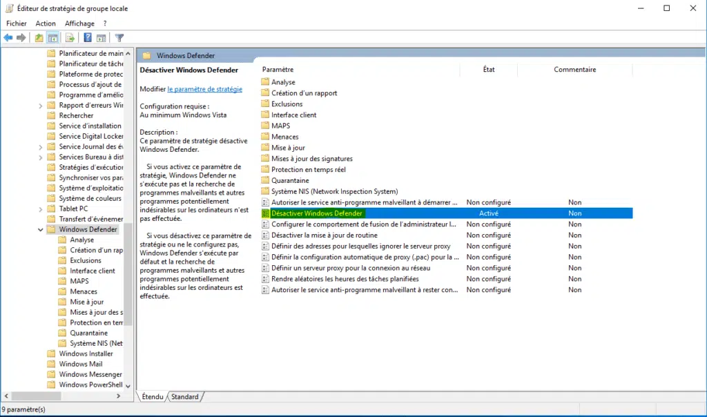The height and width of the screenshot is (417, 707).
Task: Toggle the console tree toolbar icon
Action: click(x=52, y=38)
